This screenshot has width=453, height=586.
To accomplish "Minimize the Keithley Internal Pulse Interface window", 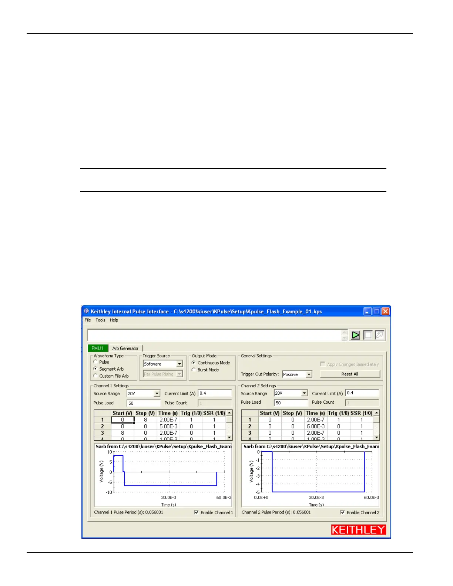I will (367, 311).
